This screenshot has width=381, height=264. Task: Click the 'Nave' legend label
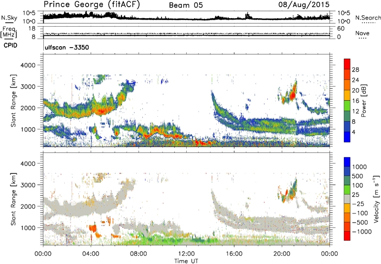(362, 33)
